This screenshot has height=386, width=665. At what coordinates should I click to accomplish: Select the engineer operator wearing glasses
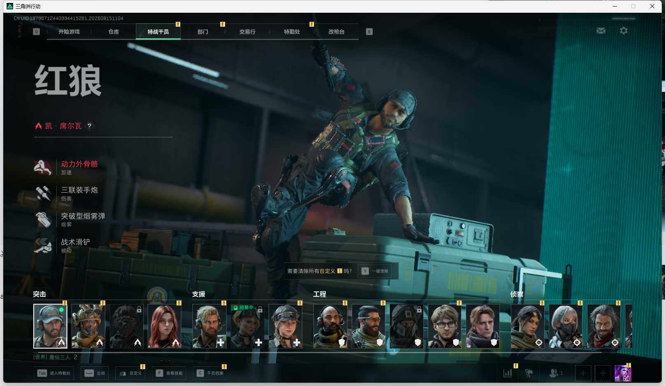point(444,326)
